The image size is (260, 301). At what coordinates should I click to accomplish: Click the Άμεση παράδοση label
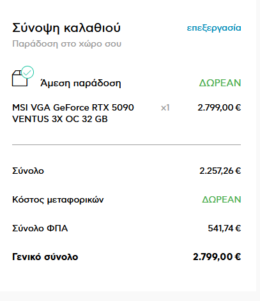80,83
